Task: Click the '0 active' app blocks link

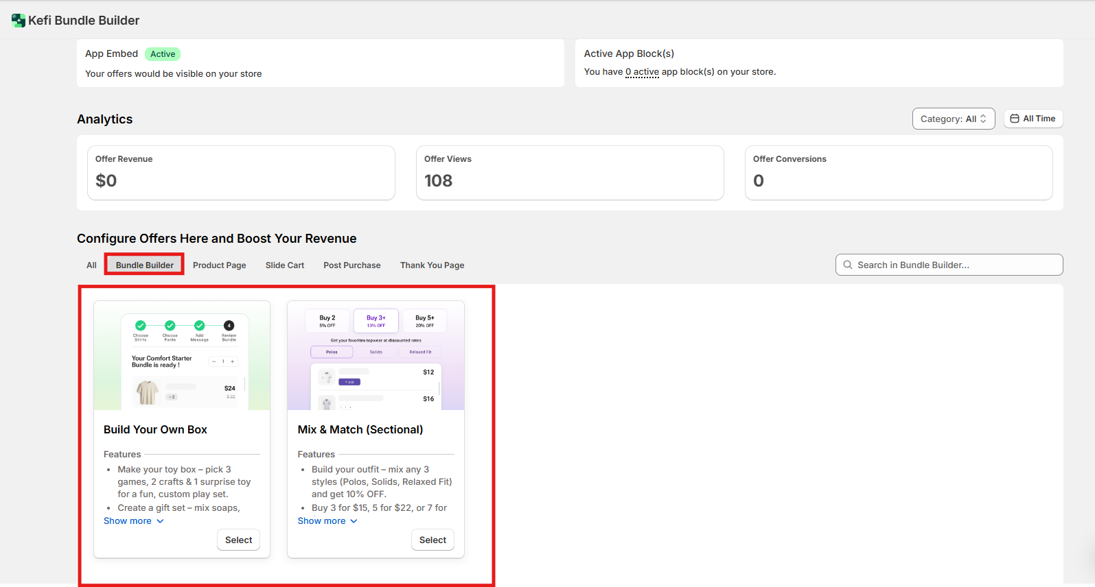Action: (642, 72)
